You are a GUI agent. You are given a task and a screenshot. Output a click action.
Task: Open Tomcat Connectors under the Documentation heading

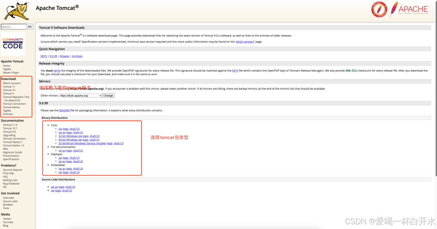click(x=14, y=139)
